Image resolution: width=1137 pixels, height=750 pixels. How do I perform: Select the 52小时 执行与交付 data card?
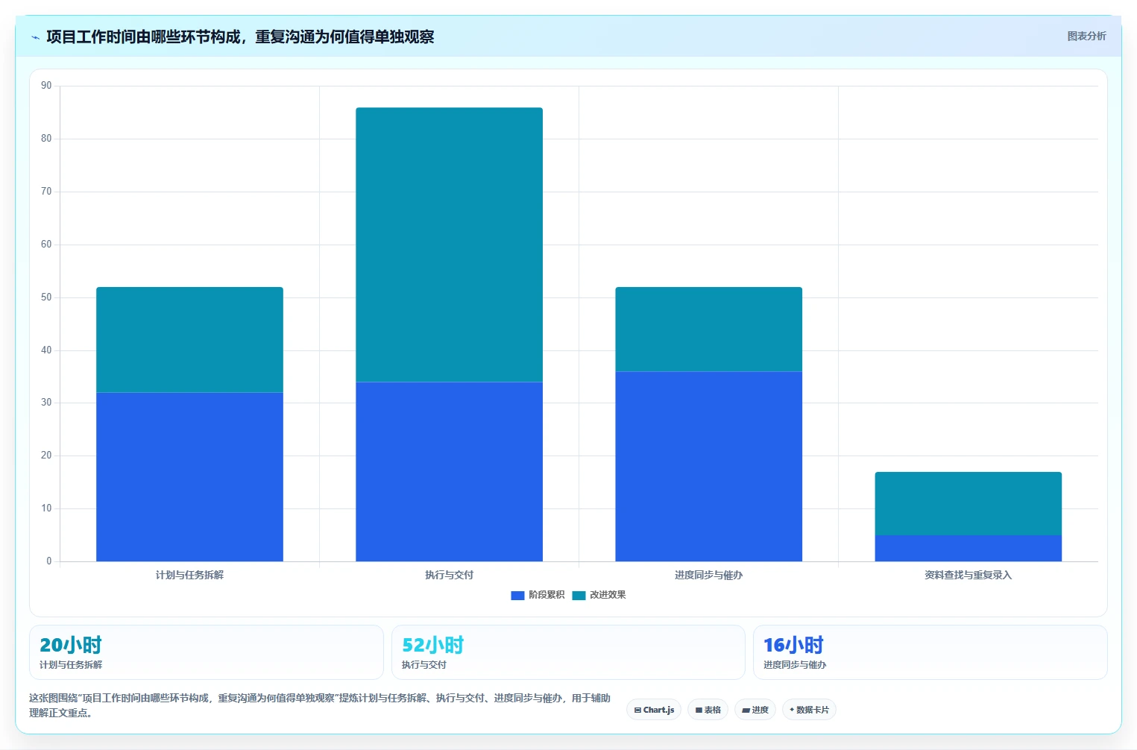[568, 652]
